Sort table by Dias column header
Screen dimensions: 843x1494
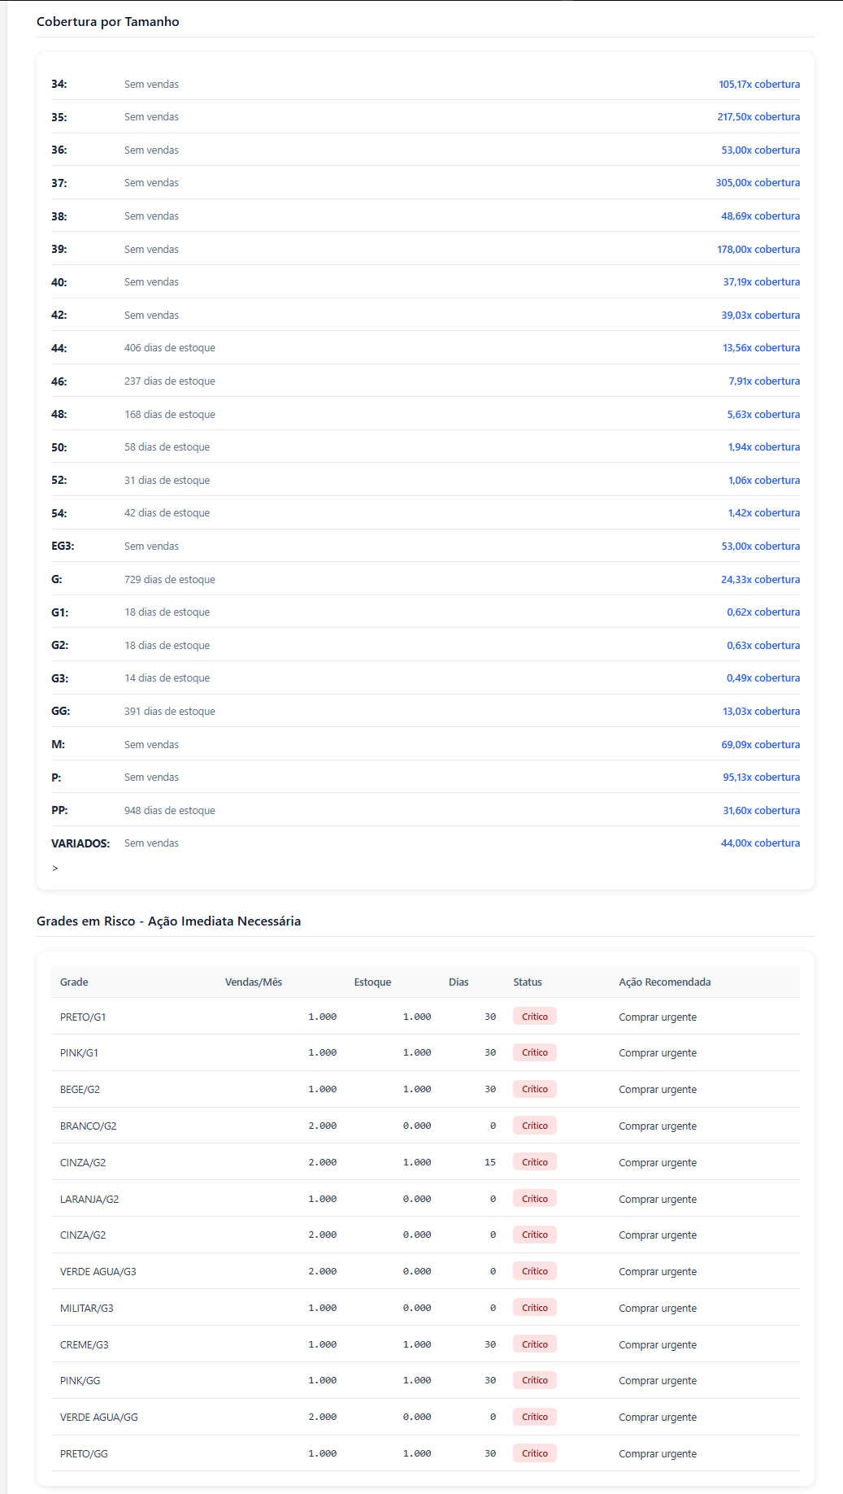click(x=458, y=982)
